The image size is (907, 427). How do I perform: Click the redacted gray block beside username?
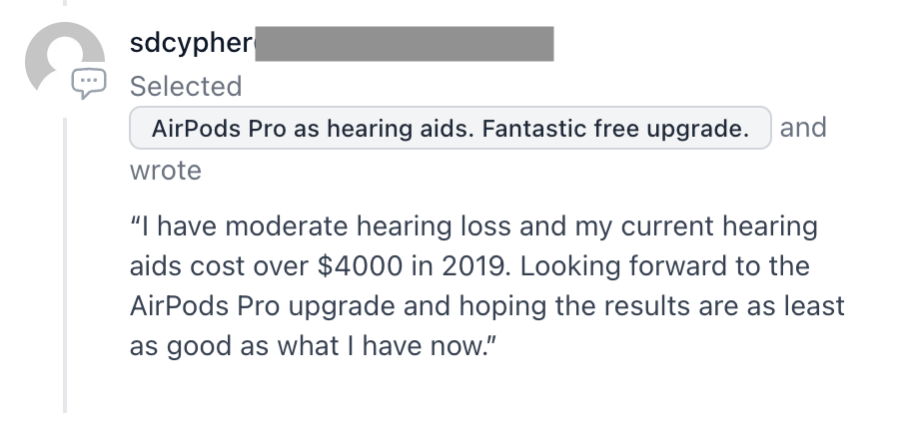[405, 43]
